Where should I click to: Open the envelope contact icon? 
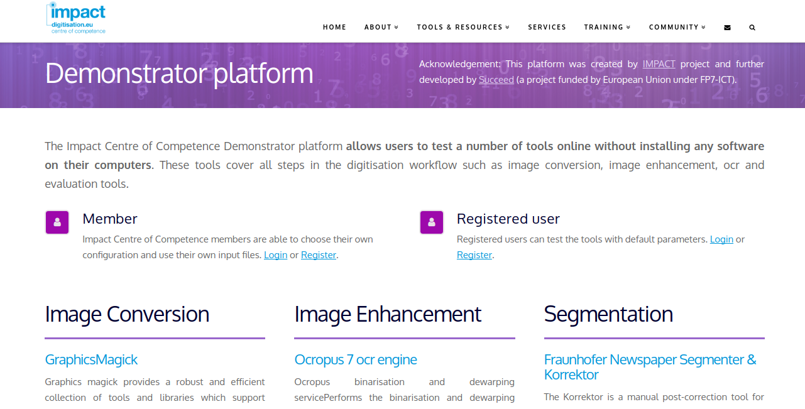[x=727, y=28]
